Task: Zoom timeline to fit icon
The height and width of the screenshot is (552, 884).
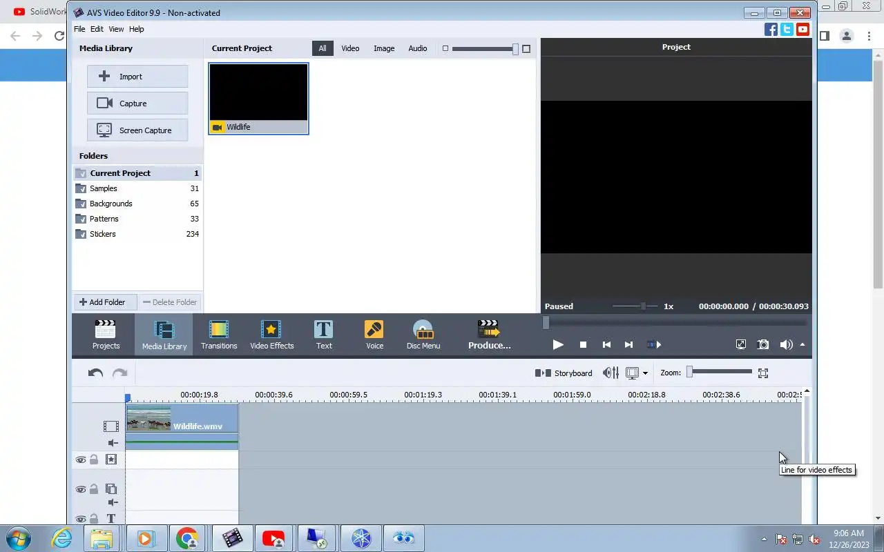Action: click(763, 373)
